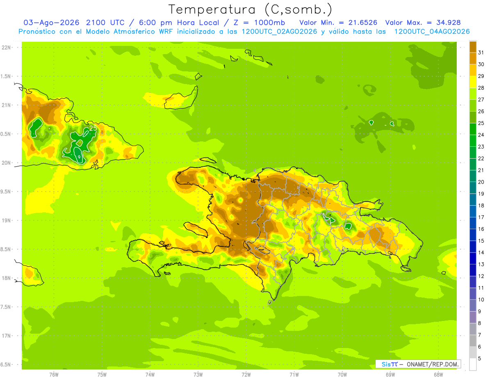This screenshot has width=492, height=380.
Task: Click the '73W' longitude axis label
Action: (198, 375)
